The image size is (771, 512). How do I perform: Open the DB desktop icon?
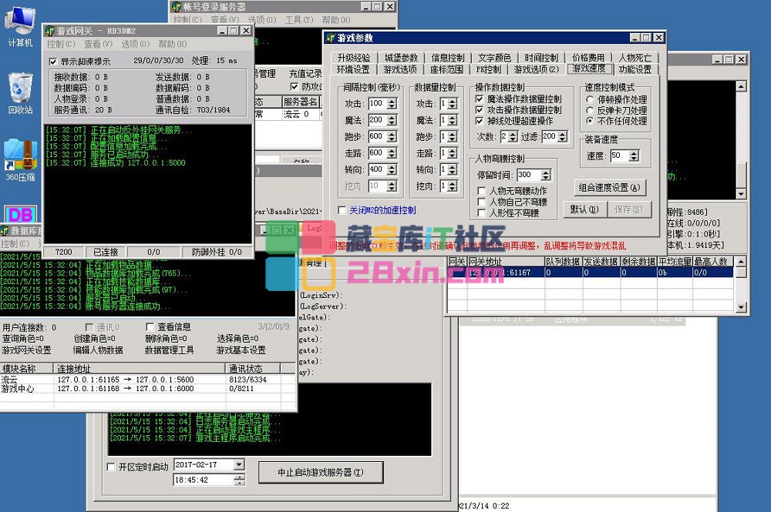coord(20,214)
